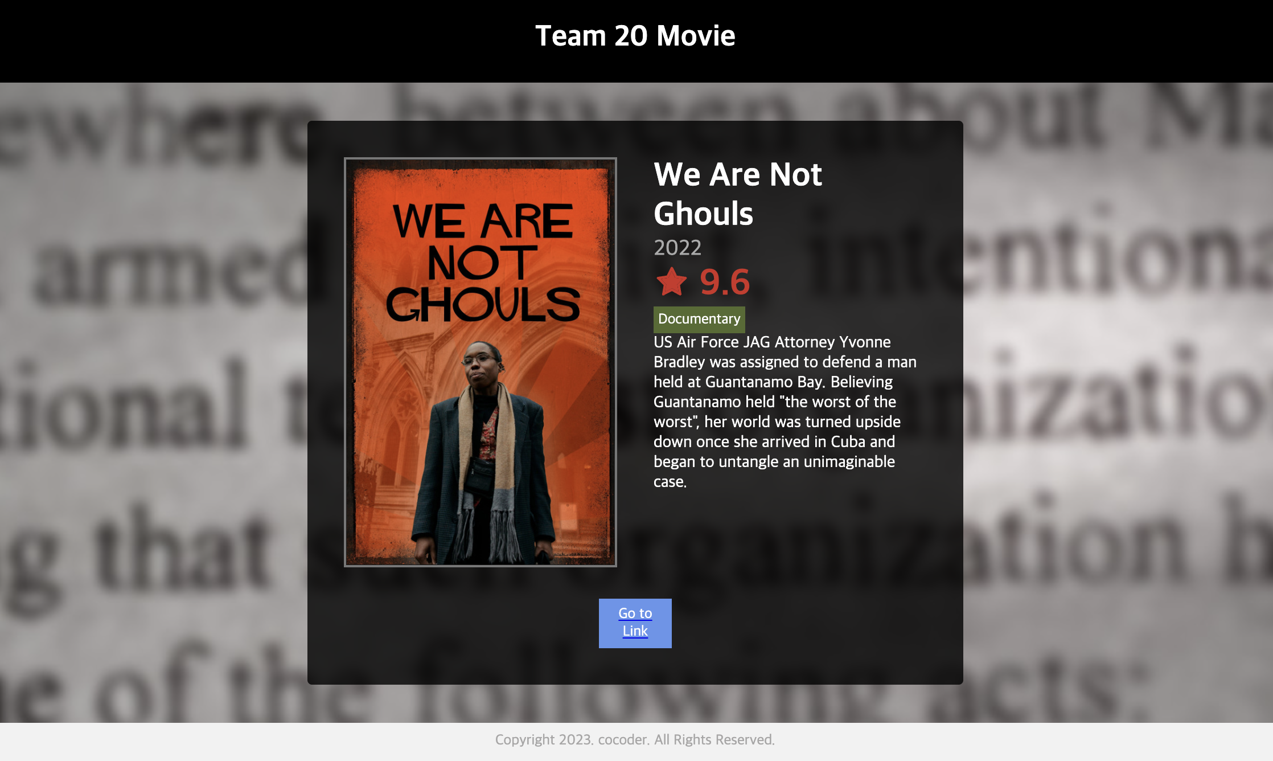Click the 9.6 rating score

click(x=725, y=282)
